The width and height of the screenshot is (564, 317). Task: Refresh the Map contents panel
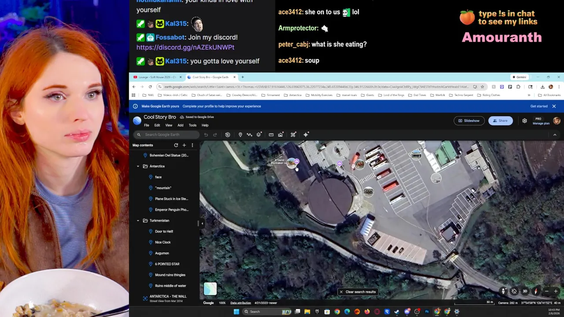click(x=176, y=145)
